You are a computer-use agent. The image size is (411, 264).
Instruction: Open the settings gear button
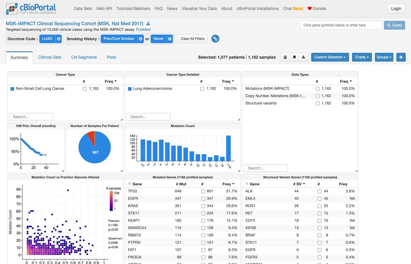[401, 57]
